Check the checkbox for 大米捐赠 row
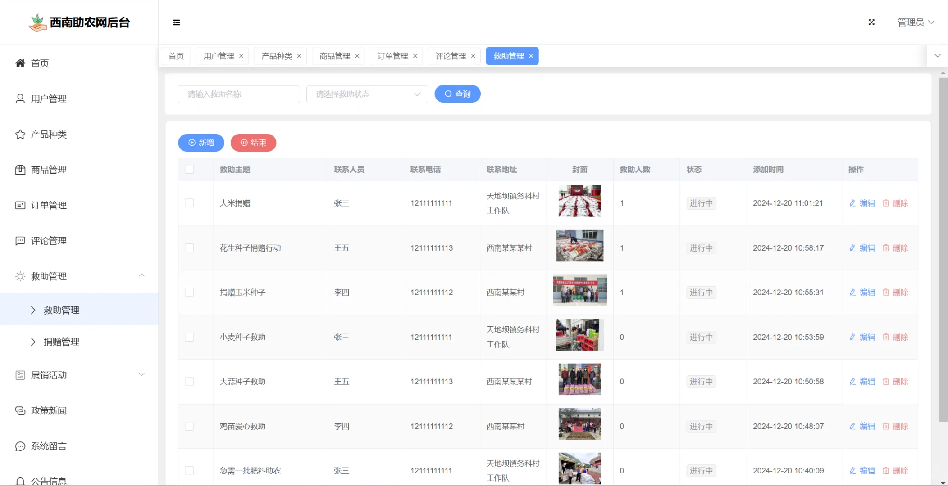The width and height of the screenshot is (948, 486). coord(190,203)
